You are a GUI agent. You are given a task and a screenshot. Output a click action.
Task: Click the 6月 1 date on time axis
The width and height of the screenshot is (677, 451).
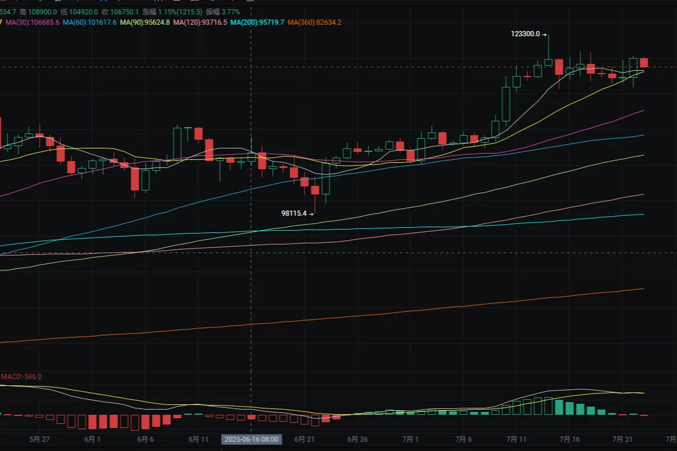tap(92, 439)
